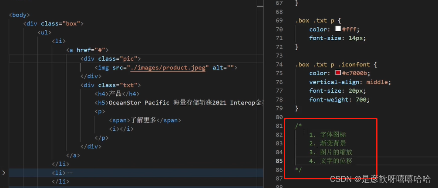Click comment line 3. 图片的缩放
The width and height of the screenshot is (438, 188).
(331, 152)
